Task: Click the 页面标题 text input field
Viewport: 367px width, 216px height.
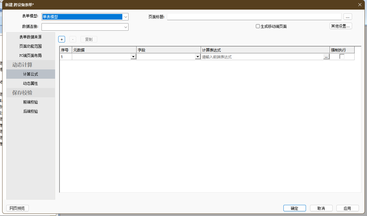Action: (254, 17)
